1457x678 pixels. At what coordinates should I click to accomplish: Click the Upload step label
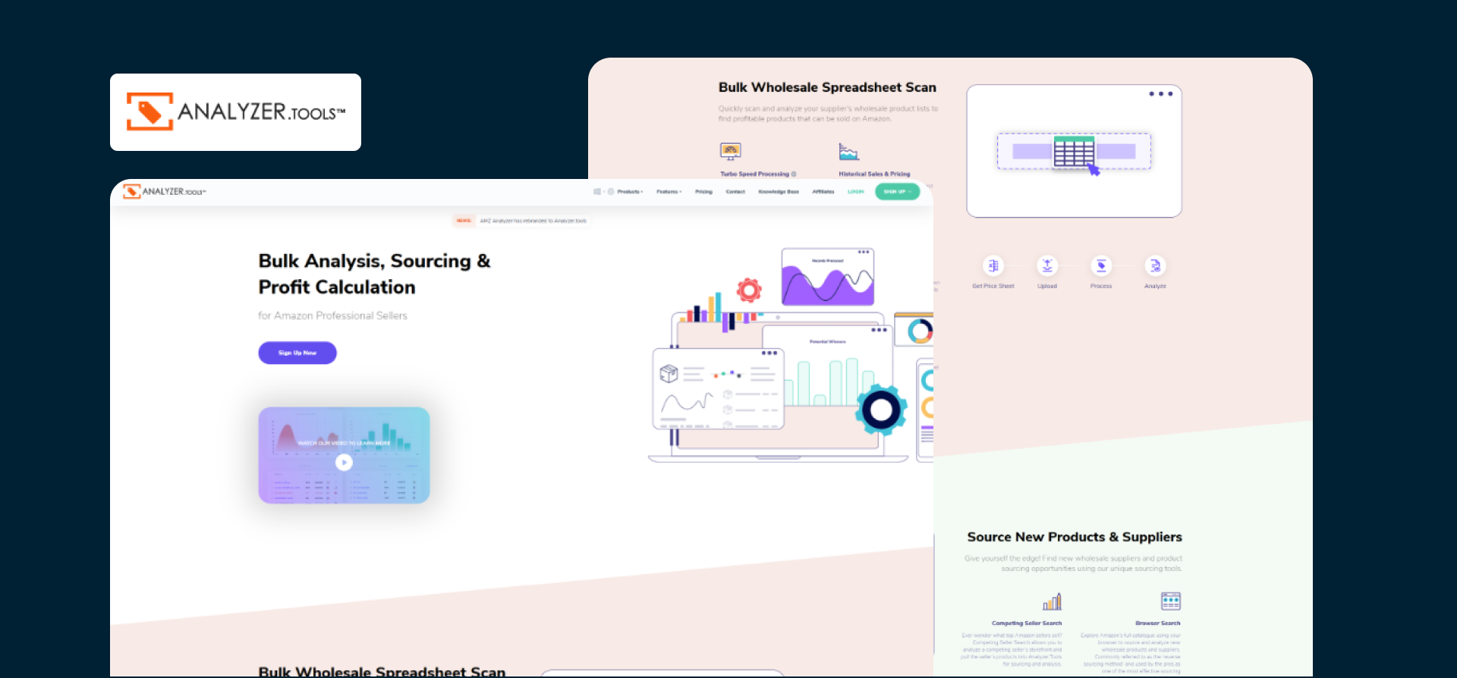click(1047, 286)
